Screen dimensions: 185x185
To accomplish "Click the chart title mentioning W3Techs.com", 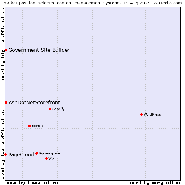I will coord(92,3).
